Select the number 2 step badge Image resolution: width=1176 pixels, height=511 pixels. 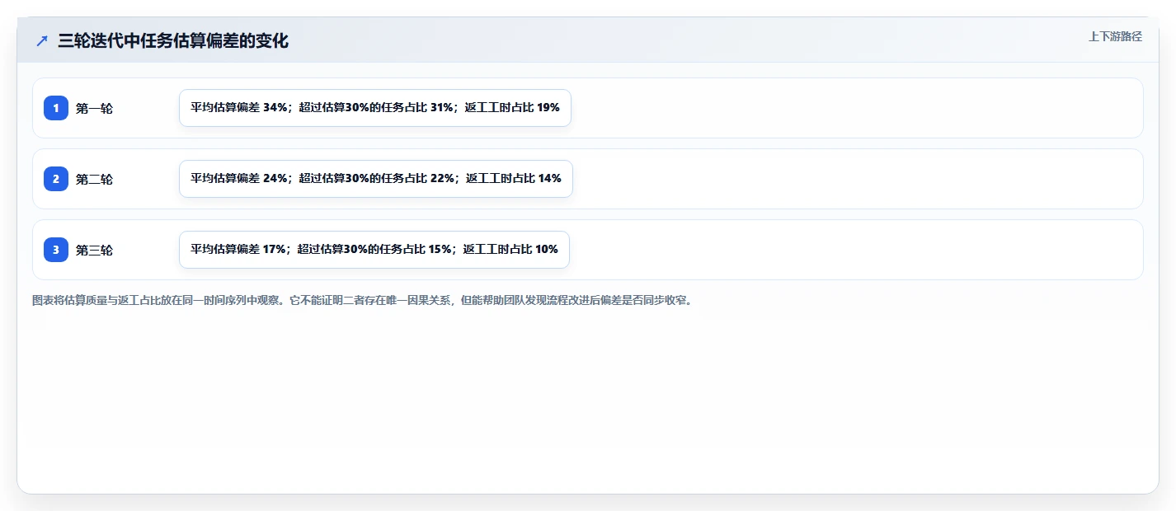[x=56, y=179]
